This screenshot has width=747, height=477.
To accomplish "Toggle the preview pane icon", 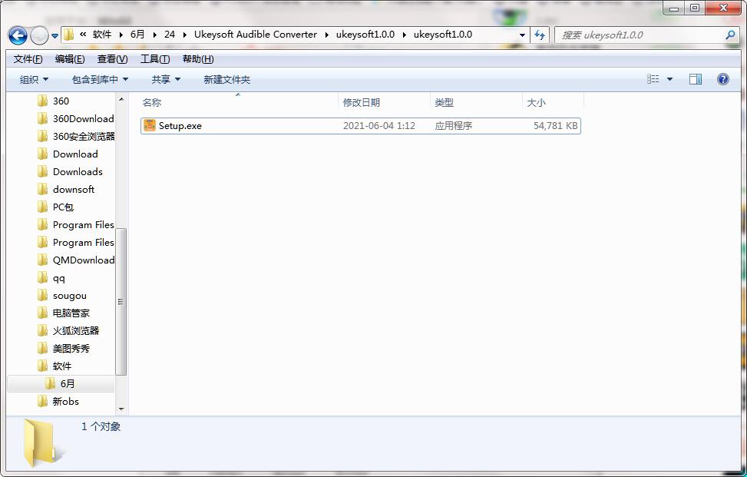I will tap(696, 79).
